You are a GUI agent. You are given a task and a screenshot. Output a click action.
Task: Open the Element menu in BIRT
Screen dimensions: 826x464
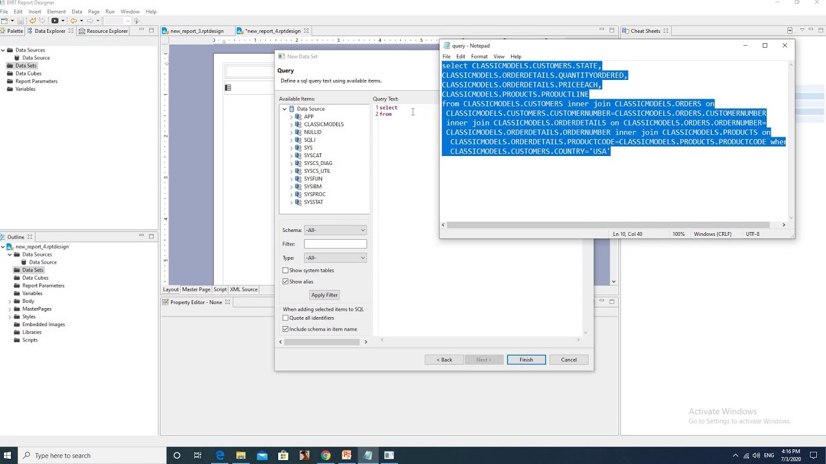(56, 12)
